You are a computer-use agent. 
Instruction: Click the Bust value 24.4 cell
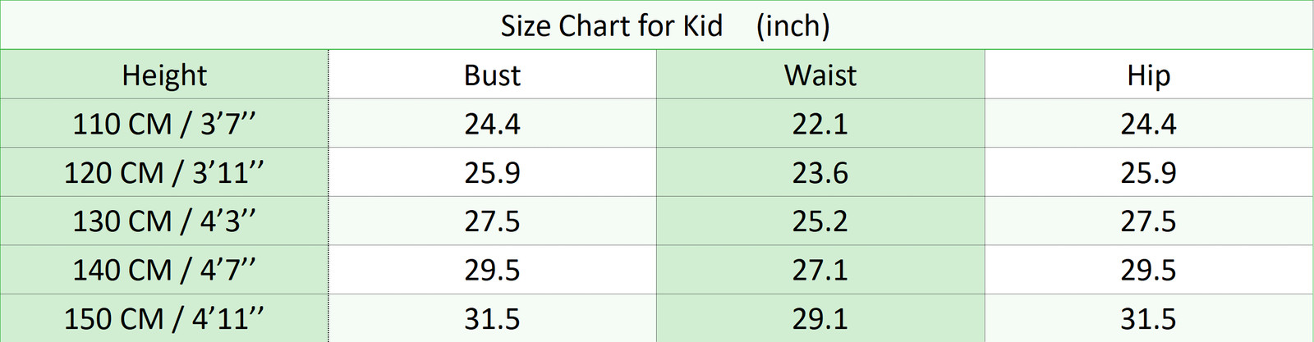[492, 124]
